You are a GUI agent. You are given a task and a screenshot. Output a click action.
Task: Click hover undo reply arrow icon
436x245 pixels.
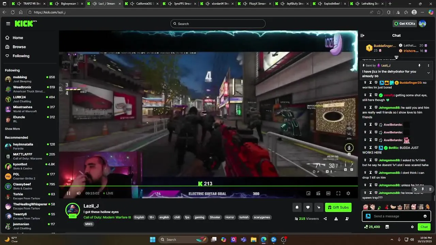[415, 189]
